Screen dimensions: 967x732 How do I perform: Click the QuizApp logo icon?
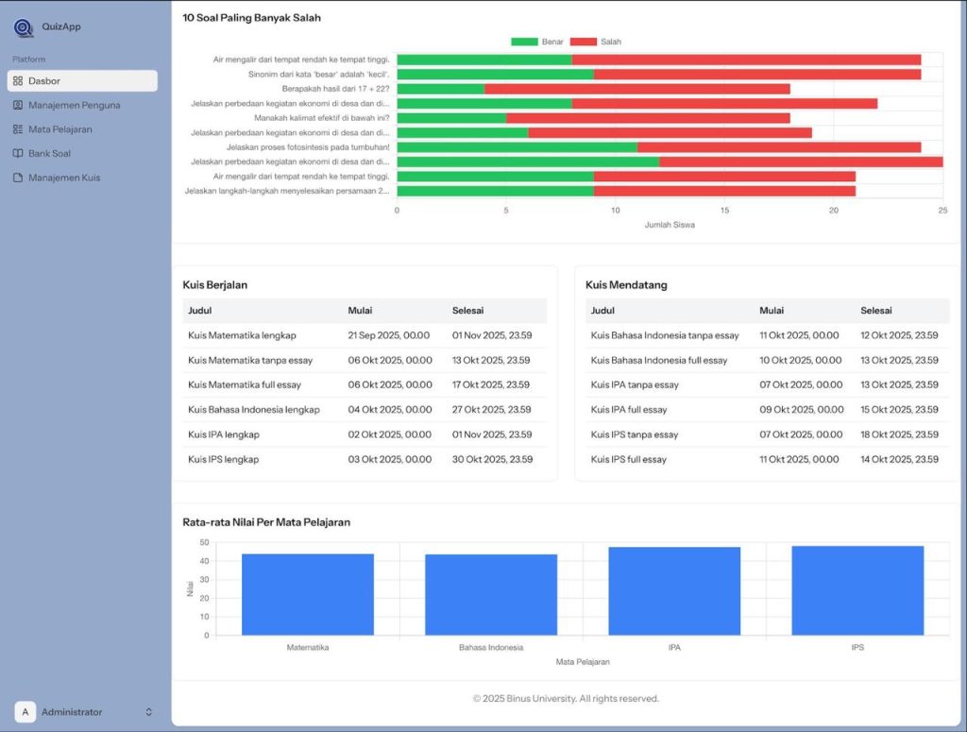(x=24, y=27)
